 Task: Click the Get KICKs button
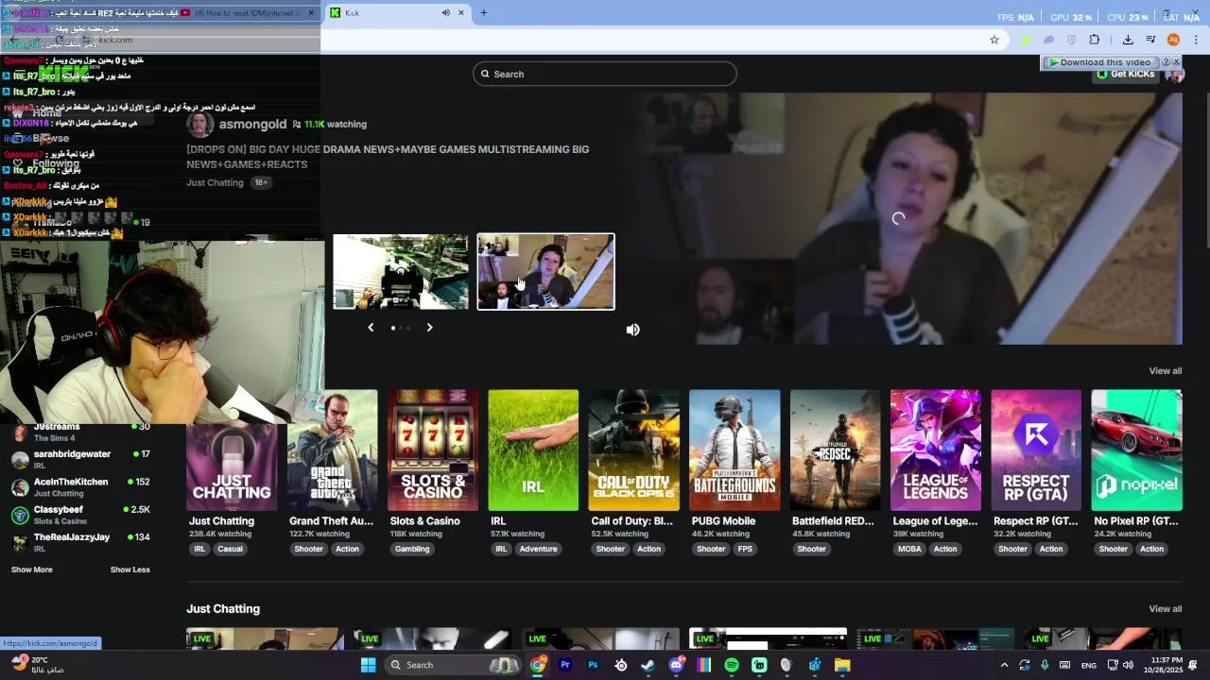1126,74
